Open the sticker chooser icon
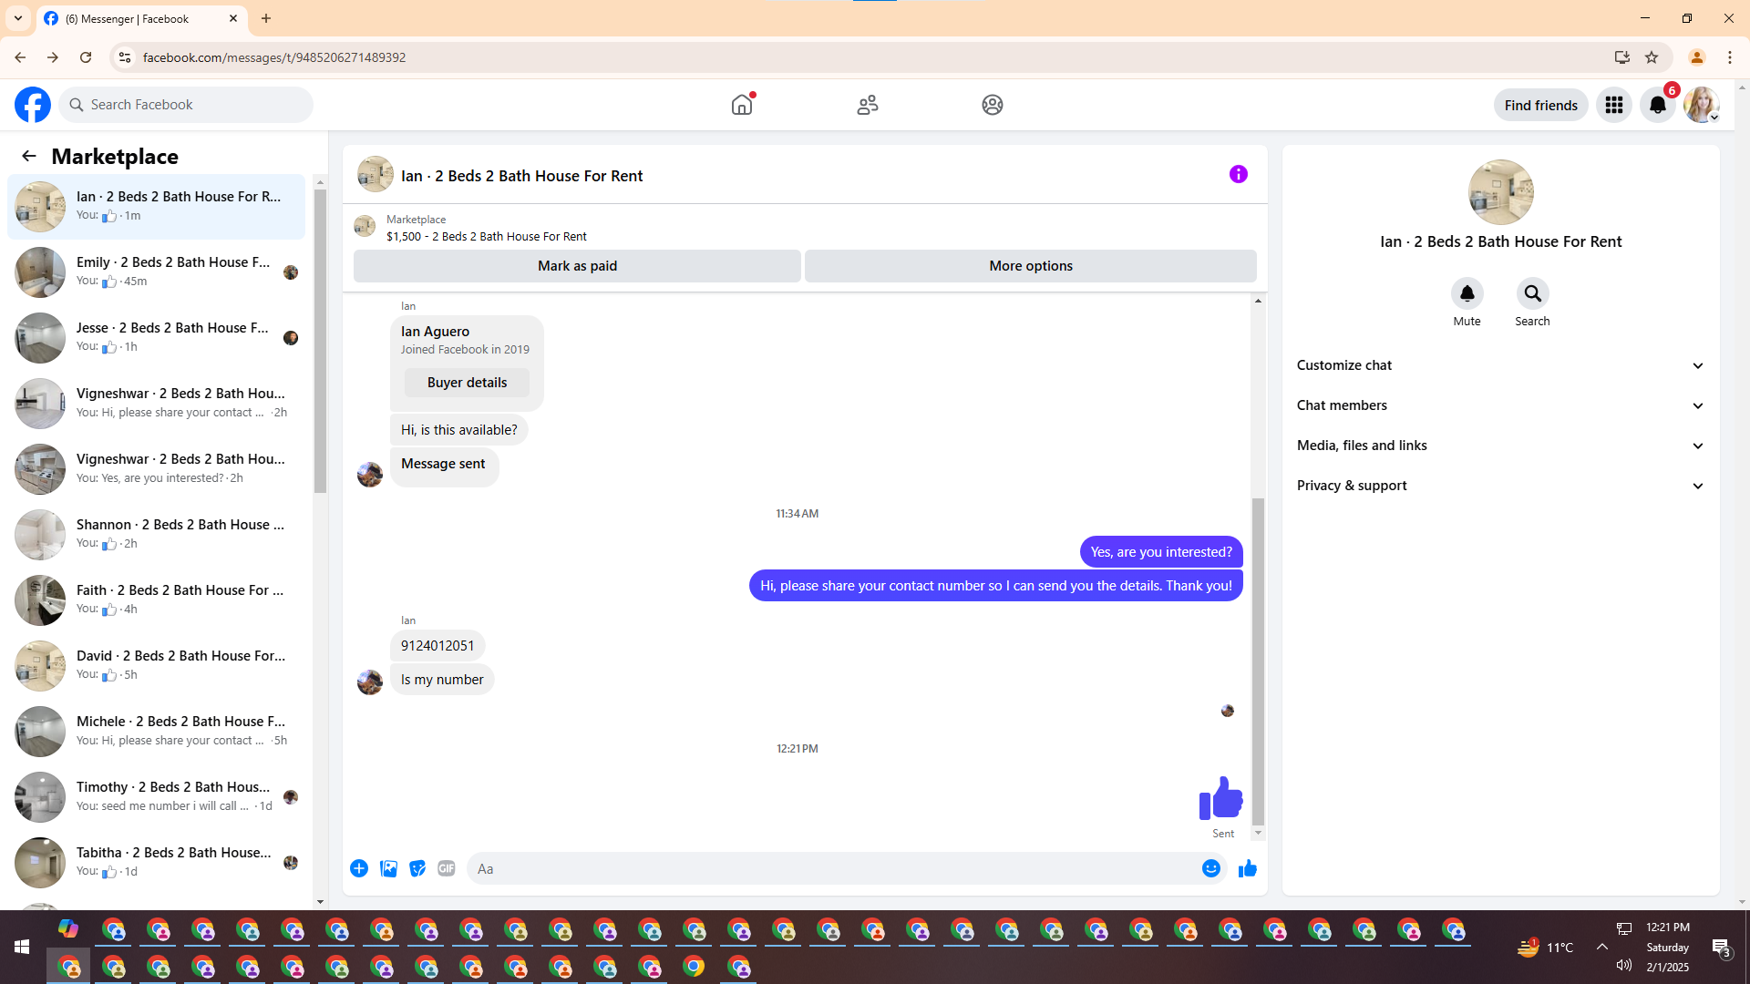Image resolution: width=1750 pixels, height=984 pixels. (417, 868)
